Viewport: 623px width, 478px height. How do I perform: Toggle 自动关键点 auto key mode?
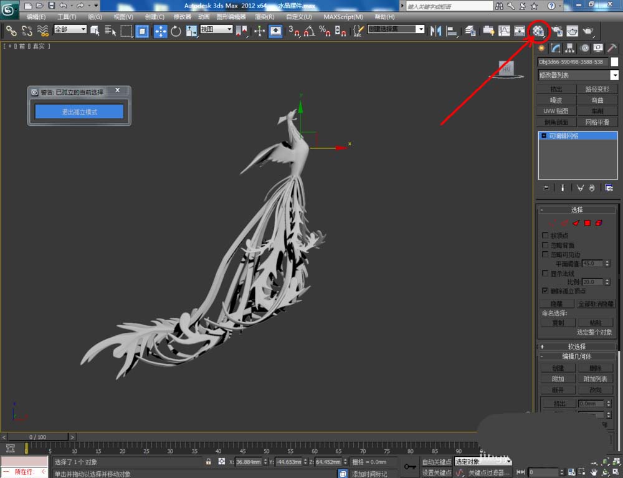(437, 462)
